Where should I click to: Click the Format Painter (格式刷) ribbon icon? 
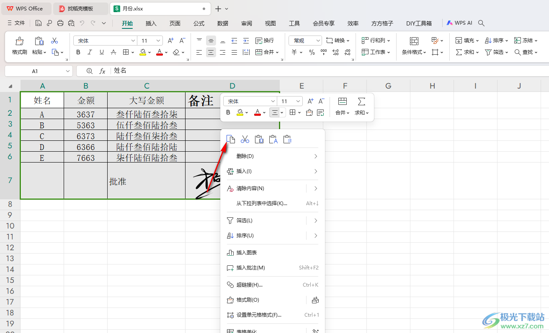(19, 41)
